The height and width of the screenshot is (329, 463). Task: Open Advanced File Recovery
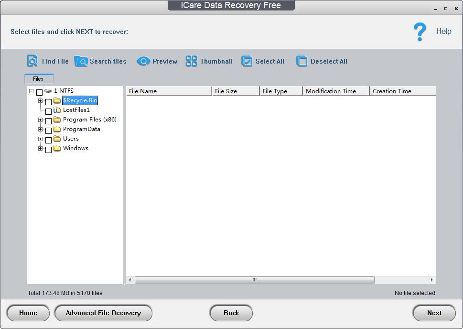(103, 313)
